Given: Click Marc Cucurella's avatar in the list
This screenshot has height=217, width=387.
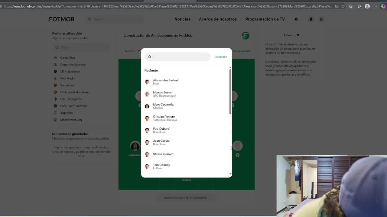Looking at the screenshot, I should pos(147,106).
